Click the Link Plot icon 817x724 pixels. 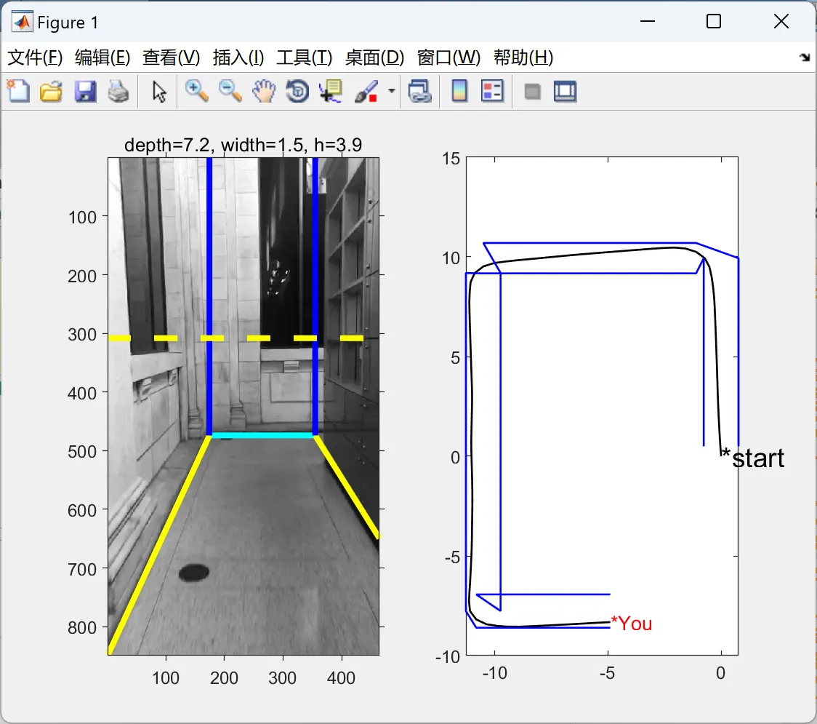(x=419, y=91)
